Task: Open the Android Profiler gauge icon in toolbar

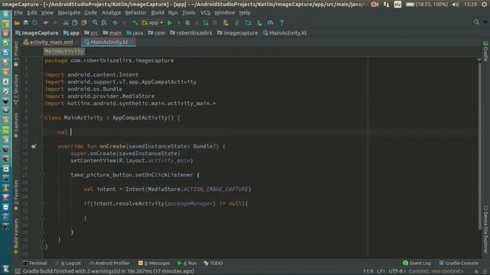Action: [x=270, y=23]
